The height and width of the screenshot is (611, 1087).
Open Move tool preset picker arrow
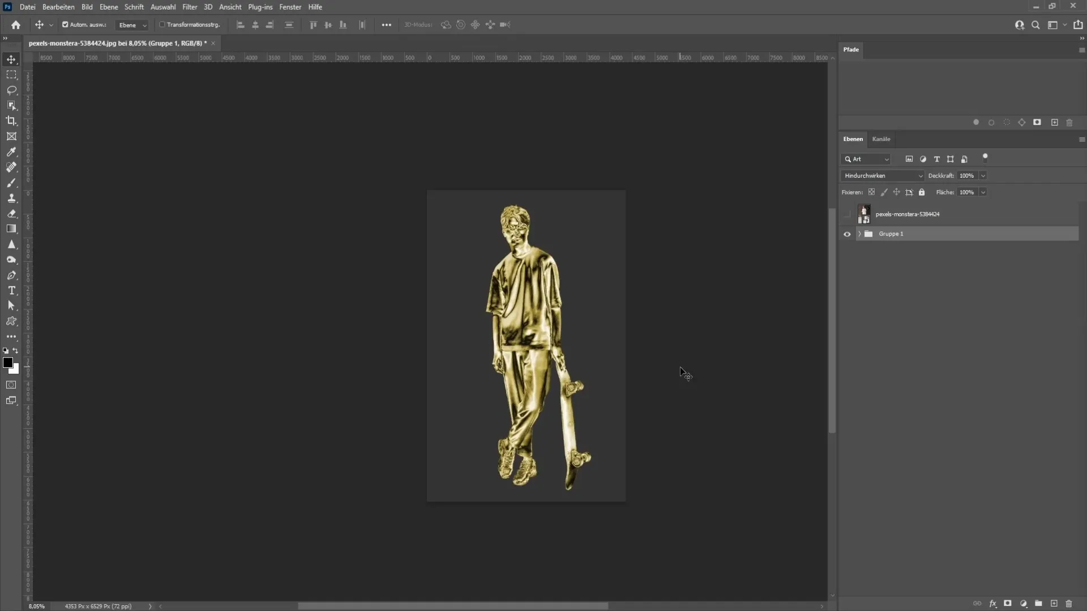[51, 25]
